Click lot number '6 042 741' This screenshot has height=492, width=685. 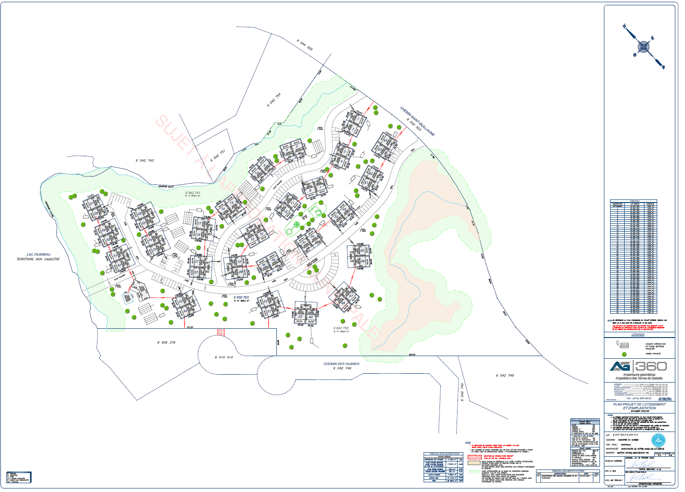193,193
